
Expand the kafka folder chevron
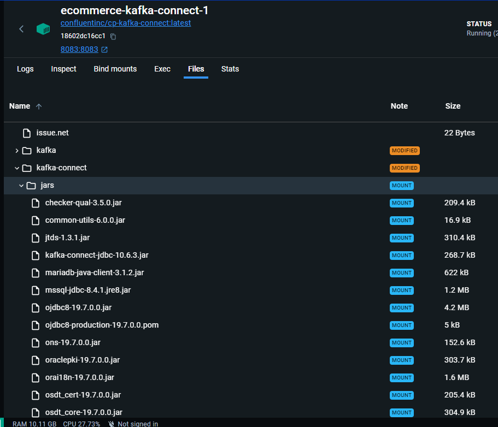pyautogui.click(x=17, y=150)
